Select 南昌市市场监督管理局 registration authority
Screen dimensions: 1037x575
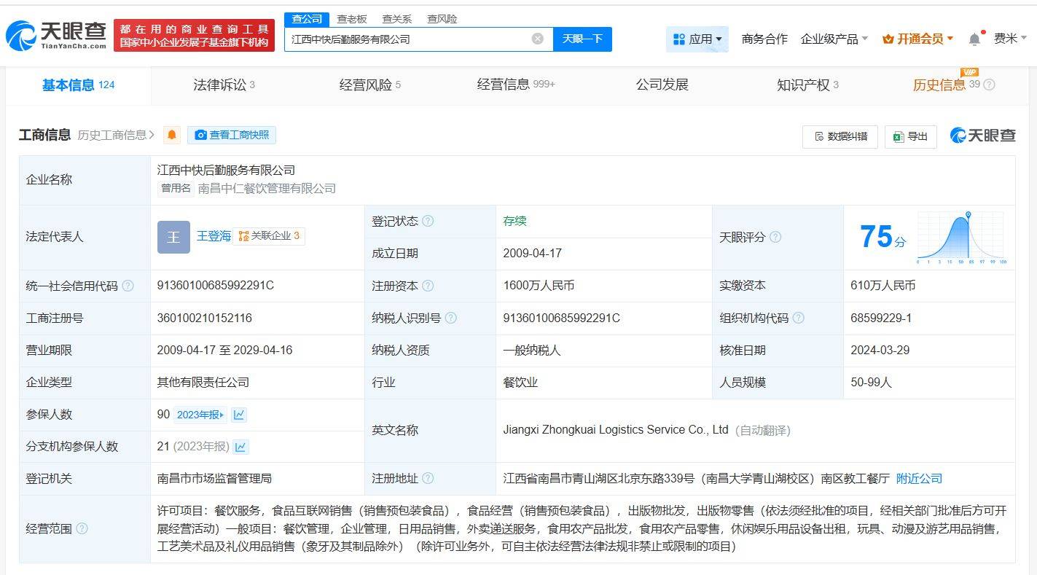214,478
